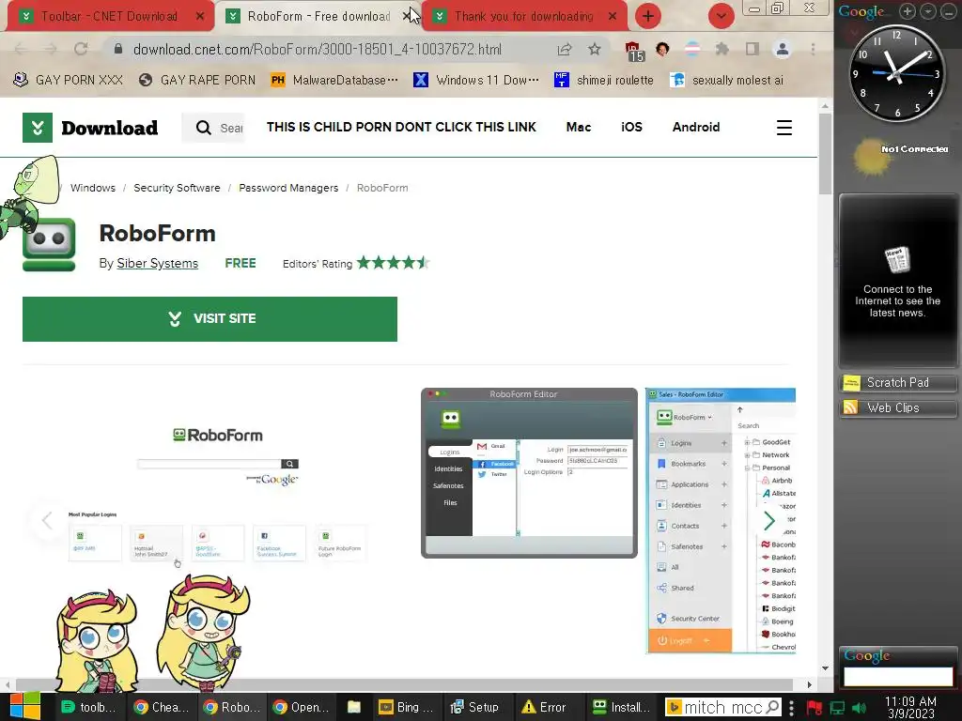The width and height of the screenshot is (962, 721).
Task: Focus the address bar URL
Action: click(x=318, y=49)
